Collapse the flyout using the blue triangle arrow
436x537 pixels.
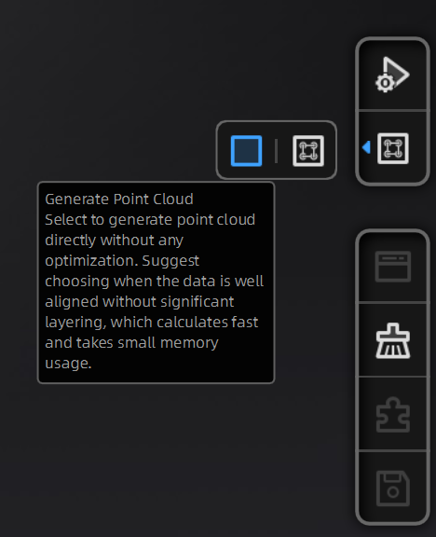point(366,147)
